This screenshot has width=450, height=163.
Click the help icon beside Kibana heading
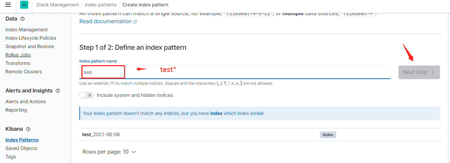tap(28, 129)
